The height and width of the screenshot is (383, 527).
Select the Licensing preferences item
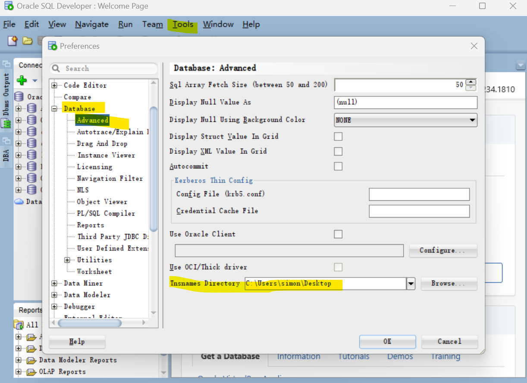94,167
